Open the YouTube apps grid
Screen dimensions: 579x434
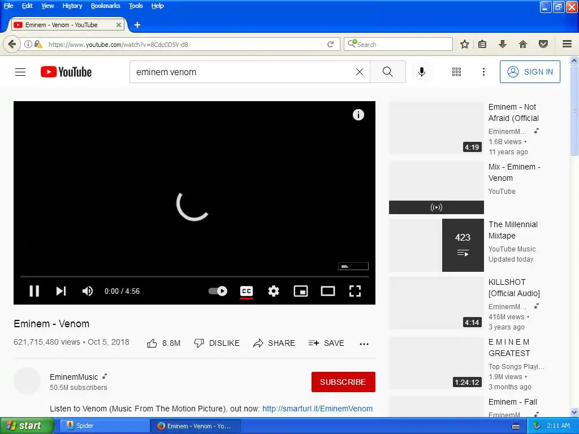tap(456, 72)
